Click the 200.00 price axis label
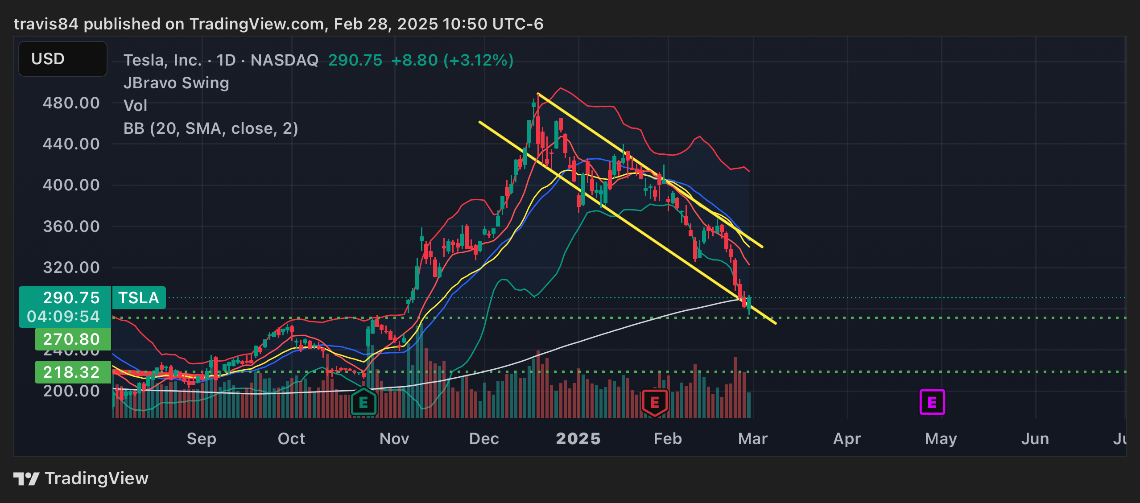Screen dimensions: 1140x503 [x=71, y=391]
